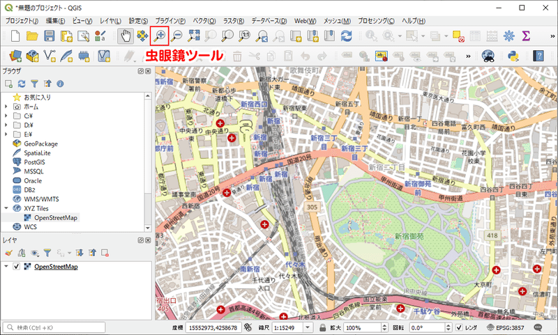This screenshot has width=558, height=335.
Task: Activate the Zoom Out magnifier tool
Action: [x=176, y=36]
